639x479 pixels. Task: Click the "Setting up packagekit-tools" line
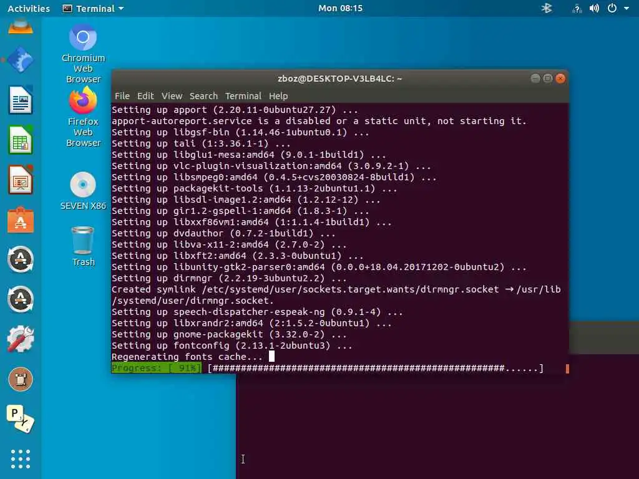[x=255, y=188]
